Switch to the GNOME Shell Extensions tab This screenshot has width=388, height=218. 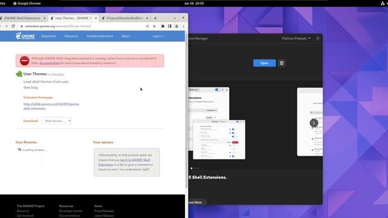[22, 18]
